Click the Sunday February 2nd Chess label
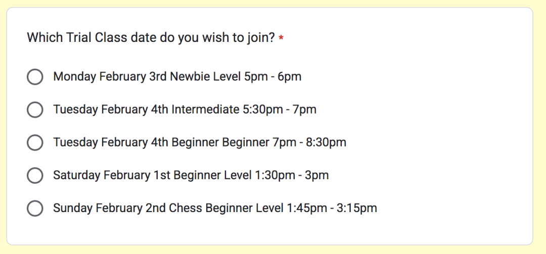Screen dimensions: 546x254 (215, 208)
